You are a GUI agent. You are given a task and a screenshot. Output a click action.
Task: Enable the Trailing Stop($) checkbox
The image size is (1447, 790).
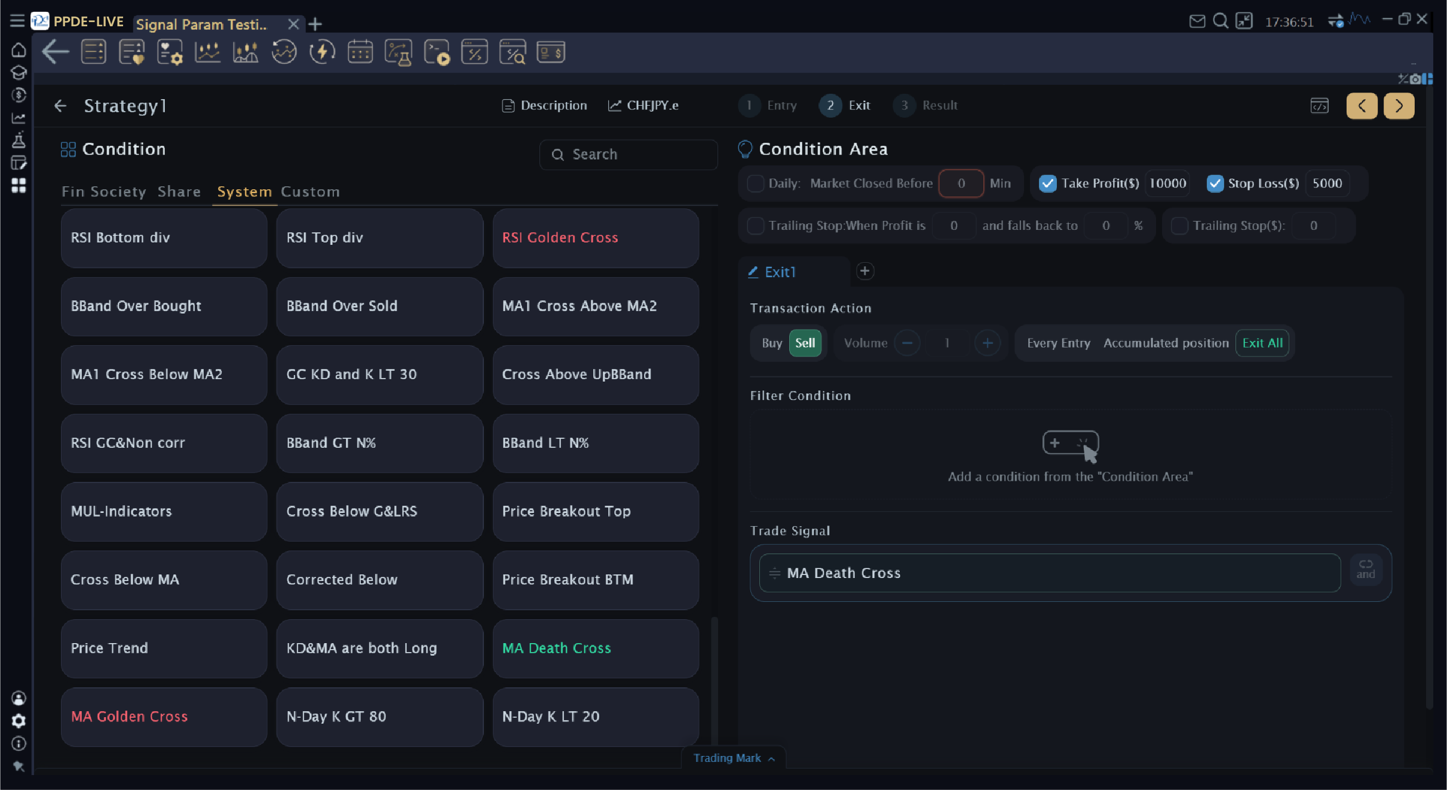pos(1179,226)
